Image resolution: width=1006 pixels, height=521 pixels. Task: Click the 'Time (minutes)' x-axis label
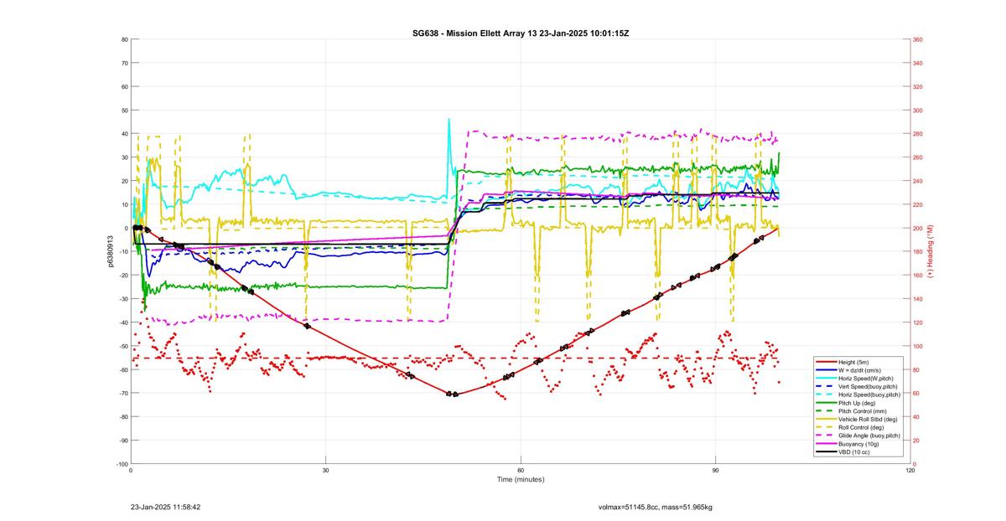click(521, 480)
